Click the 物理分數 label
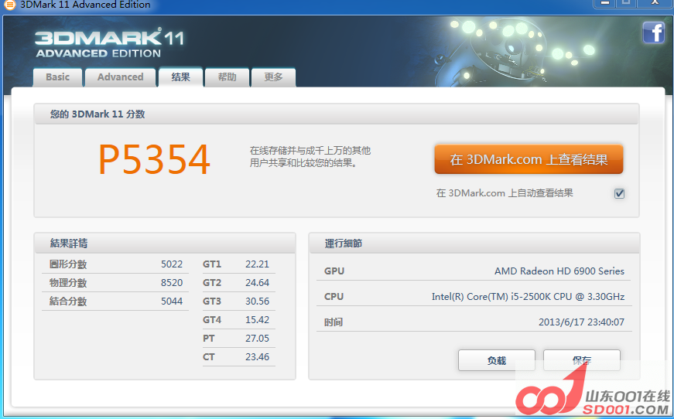 click(x=68, y=282)
